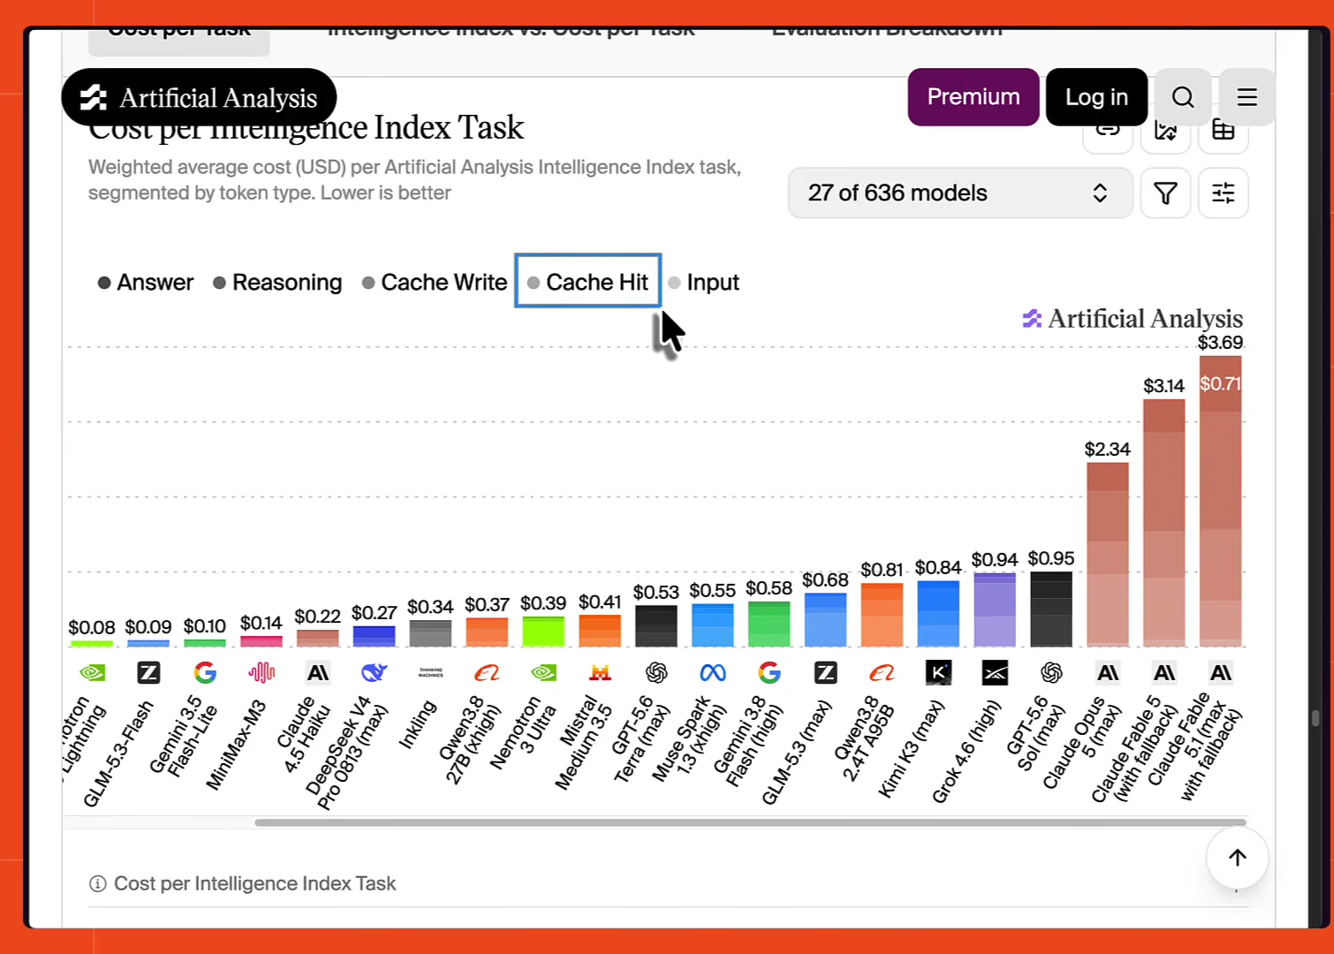1334x954 pixels.
Task: Click the Google logo under Gemini 3.8 Flash
Action: [769, 673]
